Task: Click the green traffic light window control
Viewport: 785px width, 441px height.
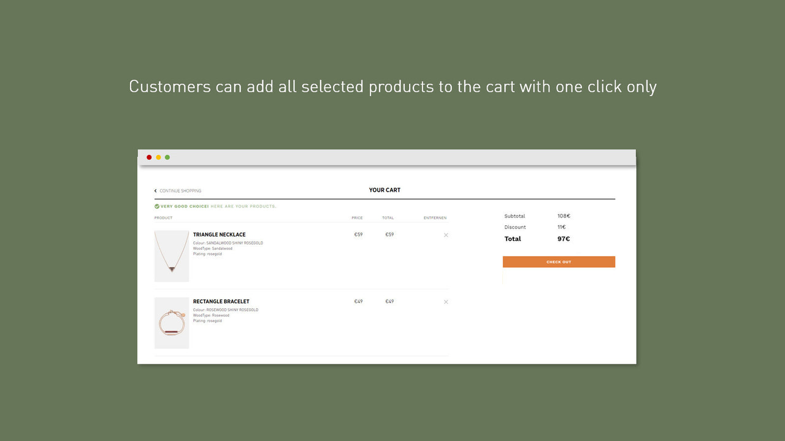Action: tap(167, 157)
